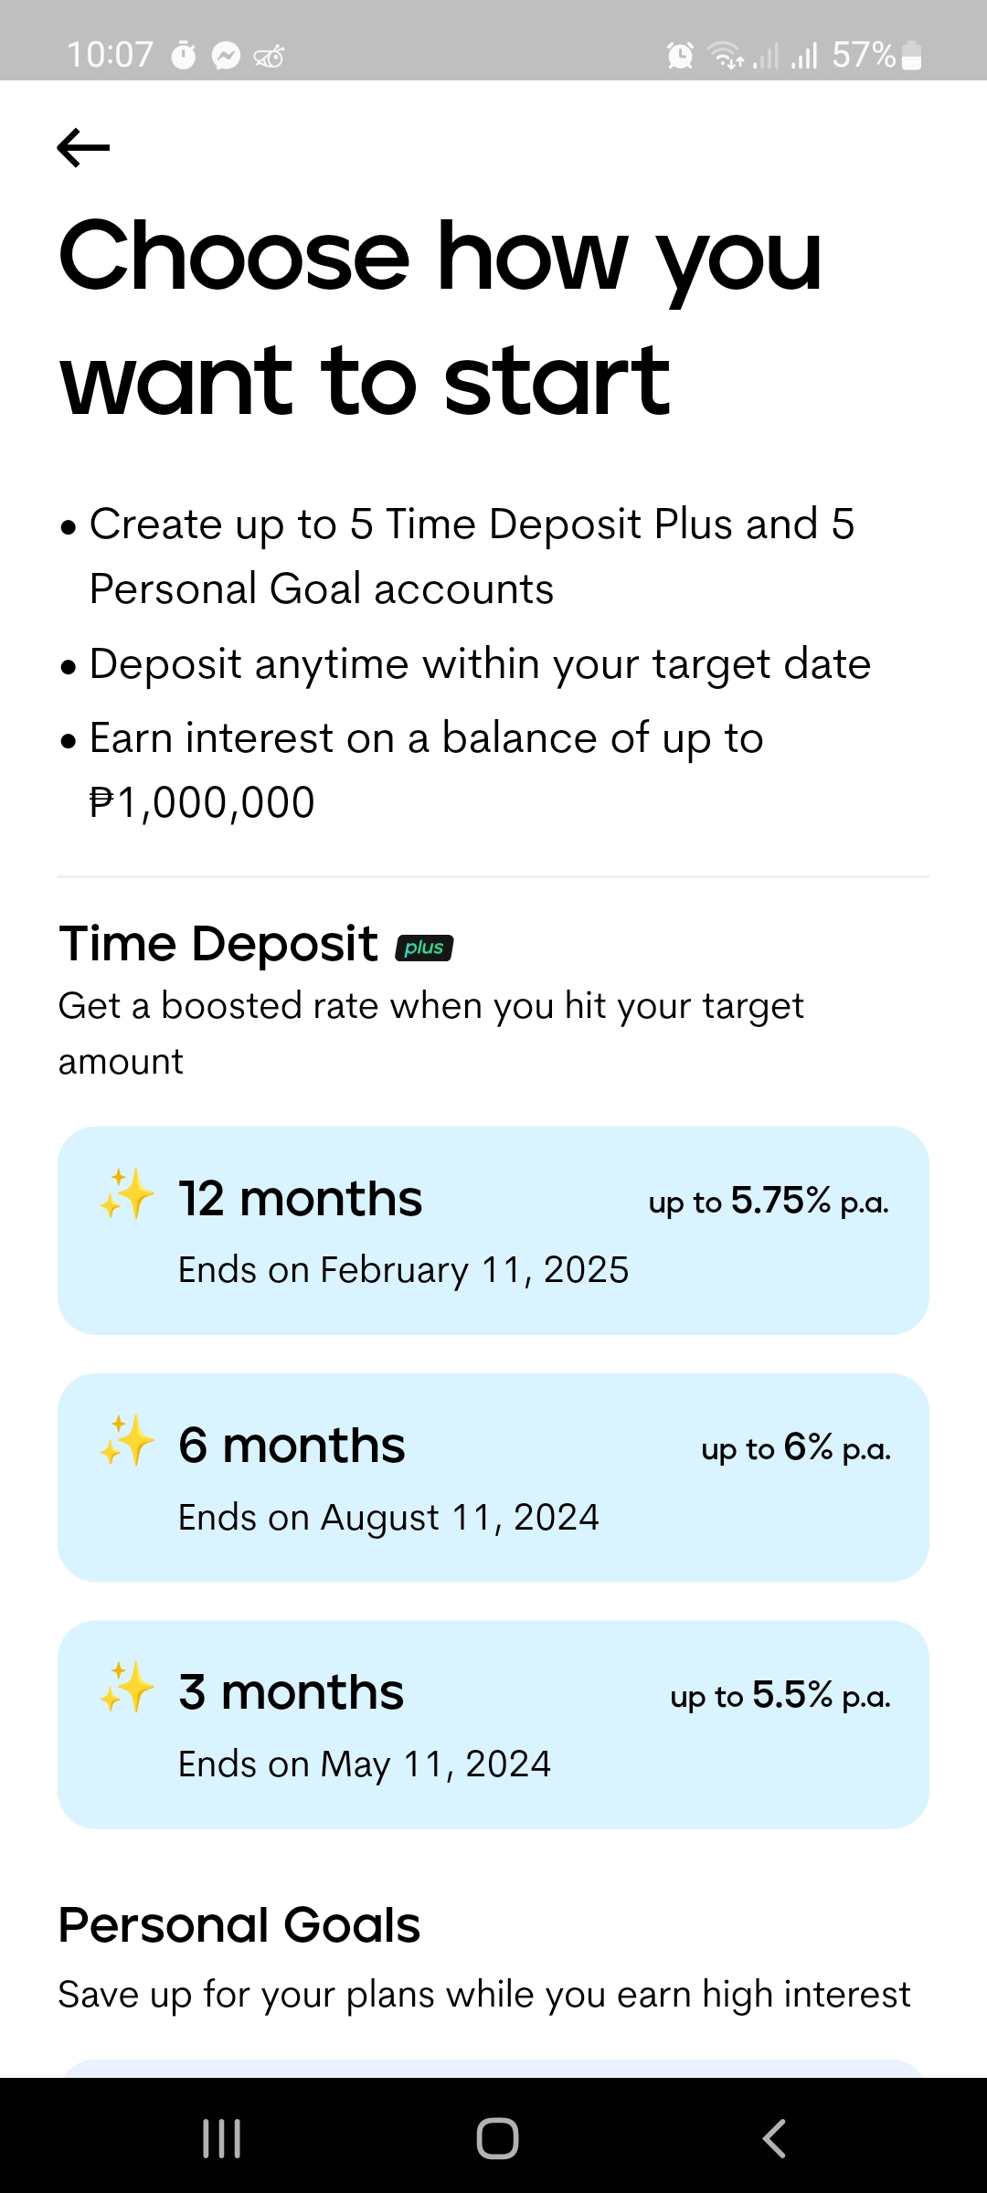The width and height of the screenshot is (987, 2193).
Task: Tap the Personal Goals section heading
Action: tap(239, 1925)
